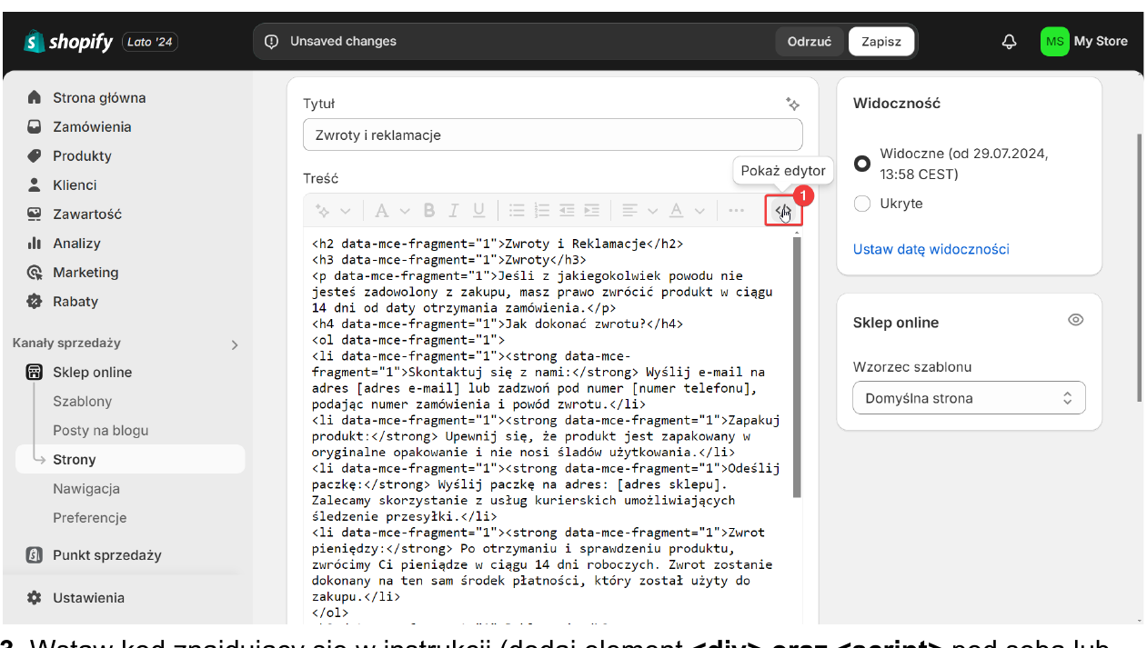Open Szablony under Sklep online
Image resolution: width=1147 pixels, height=648 pixels.
click(82, 401)
